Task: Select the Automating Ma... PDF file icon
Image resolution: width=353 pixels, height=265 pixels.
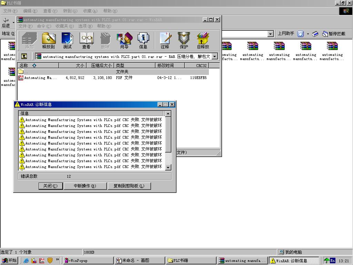Action: pos(21,78)
